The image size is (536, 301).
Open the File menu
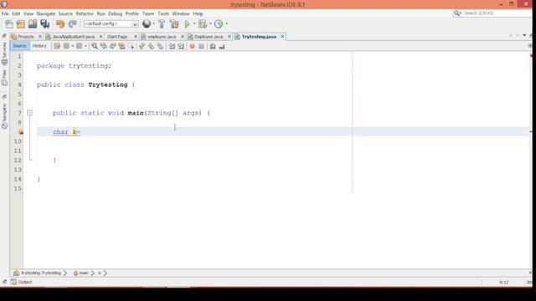[5, 13]
